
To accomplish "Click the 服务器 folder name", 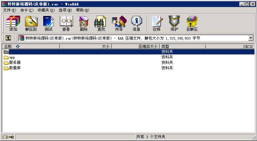I will click(x=15, y=63).
